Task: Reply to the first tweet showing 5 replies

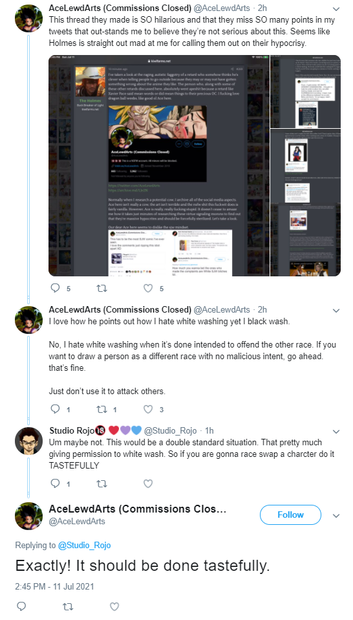Action: pos(56,288)
